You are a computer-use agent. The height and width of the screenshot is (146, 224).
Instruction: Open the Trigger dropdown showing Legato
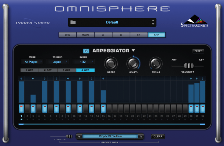pyautogui.click(x=57, y=62)
